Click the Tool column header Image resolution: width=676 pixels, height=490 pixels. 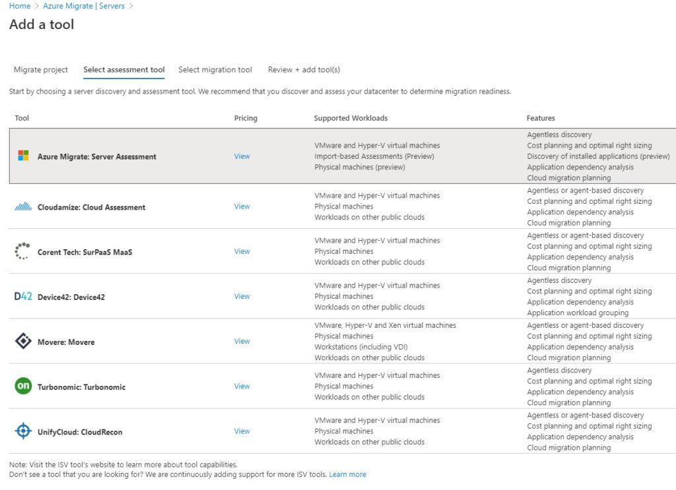tap(22, 118)
